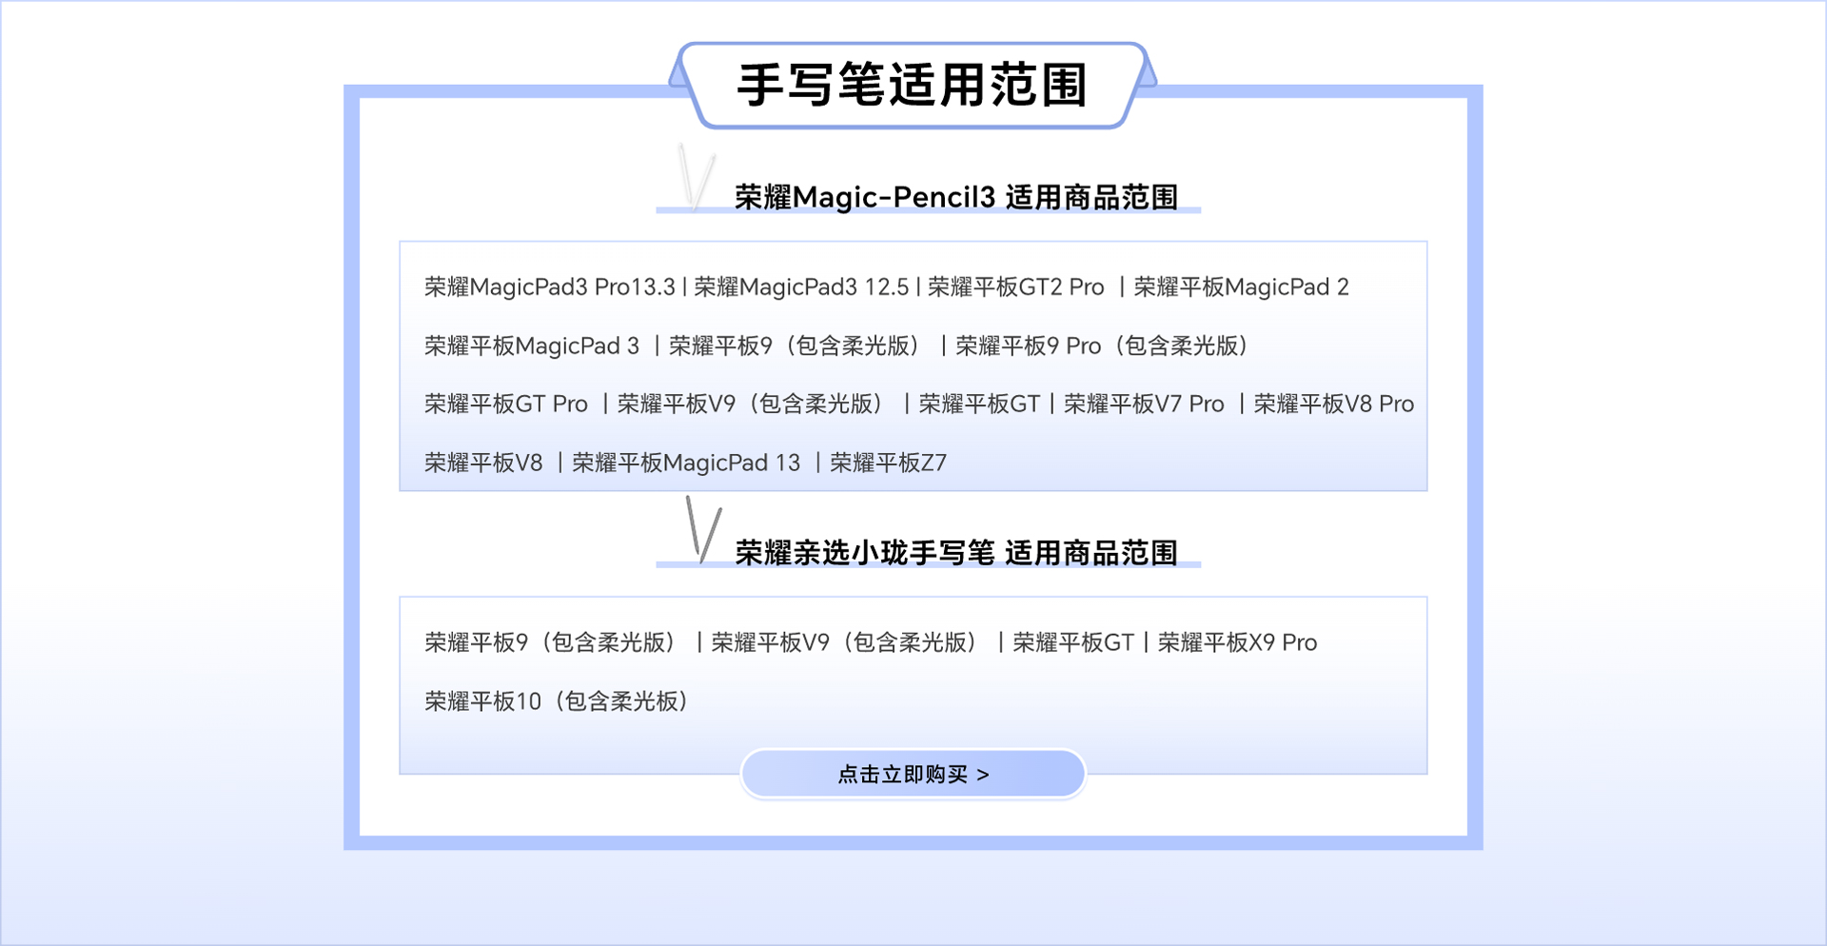Select 荣耀平板X9 Pro in the 小珑手写笔 list

(1237, 643)
